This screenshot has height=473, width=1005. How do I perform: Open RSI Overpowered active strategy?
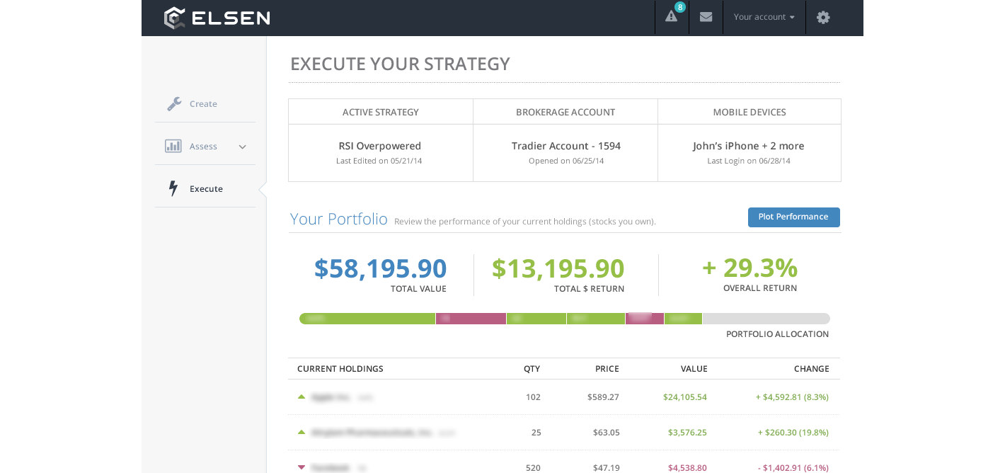(379, 146)
